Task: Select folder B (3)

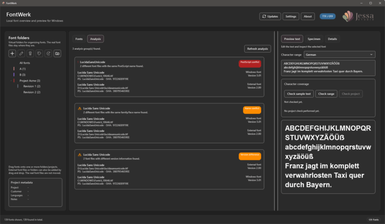Action: 23,75
